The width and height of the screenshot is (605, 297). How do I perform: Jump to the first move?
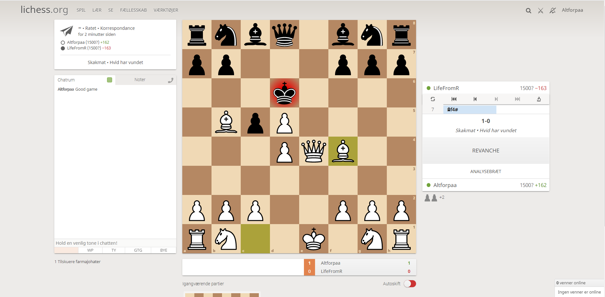[454, 99]
